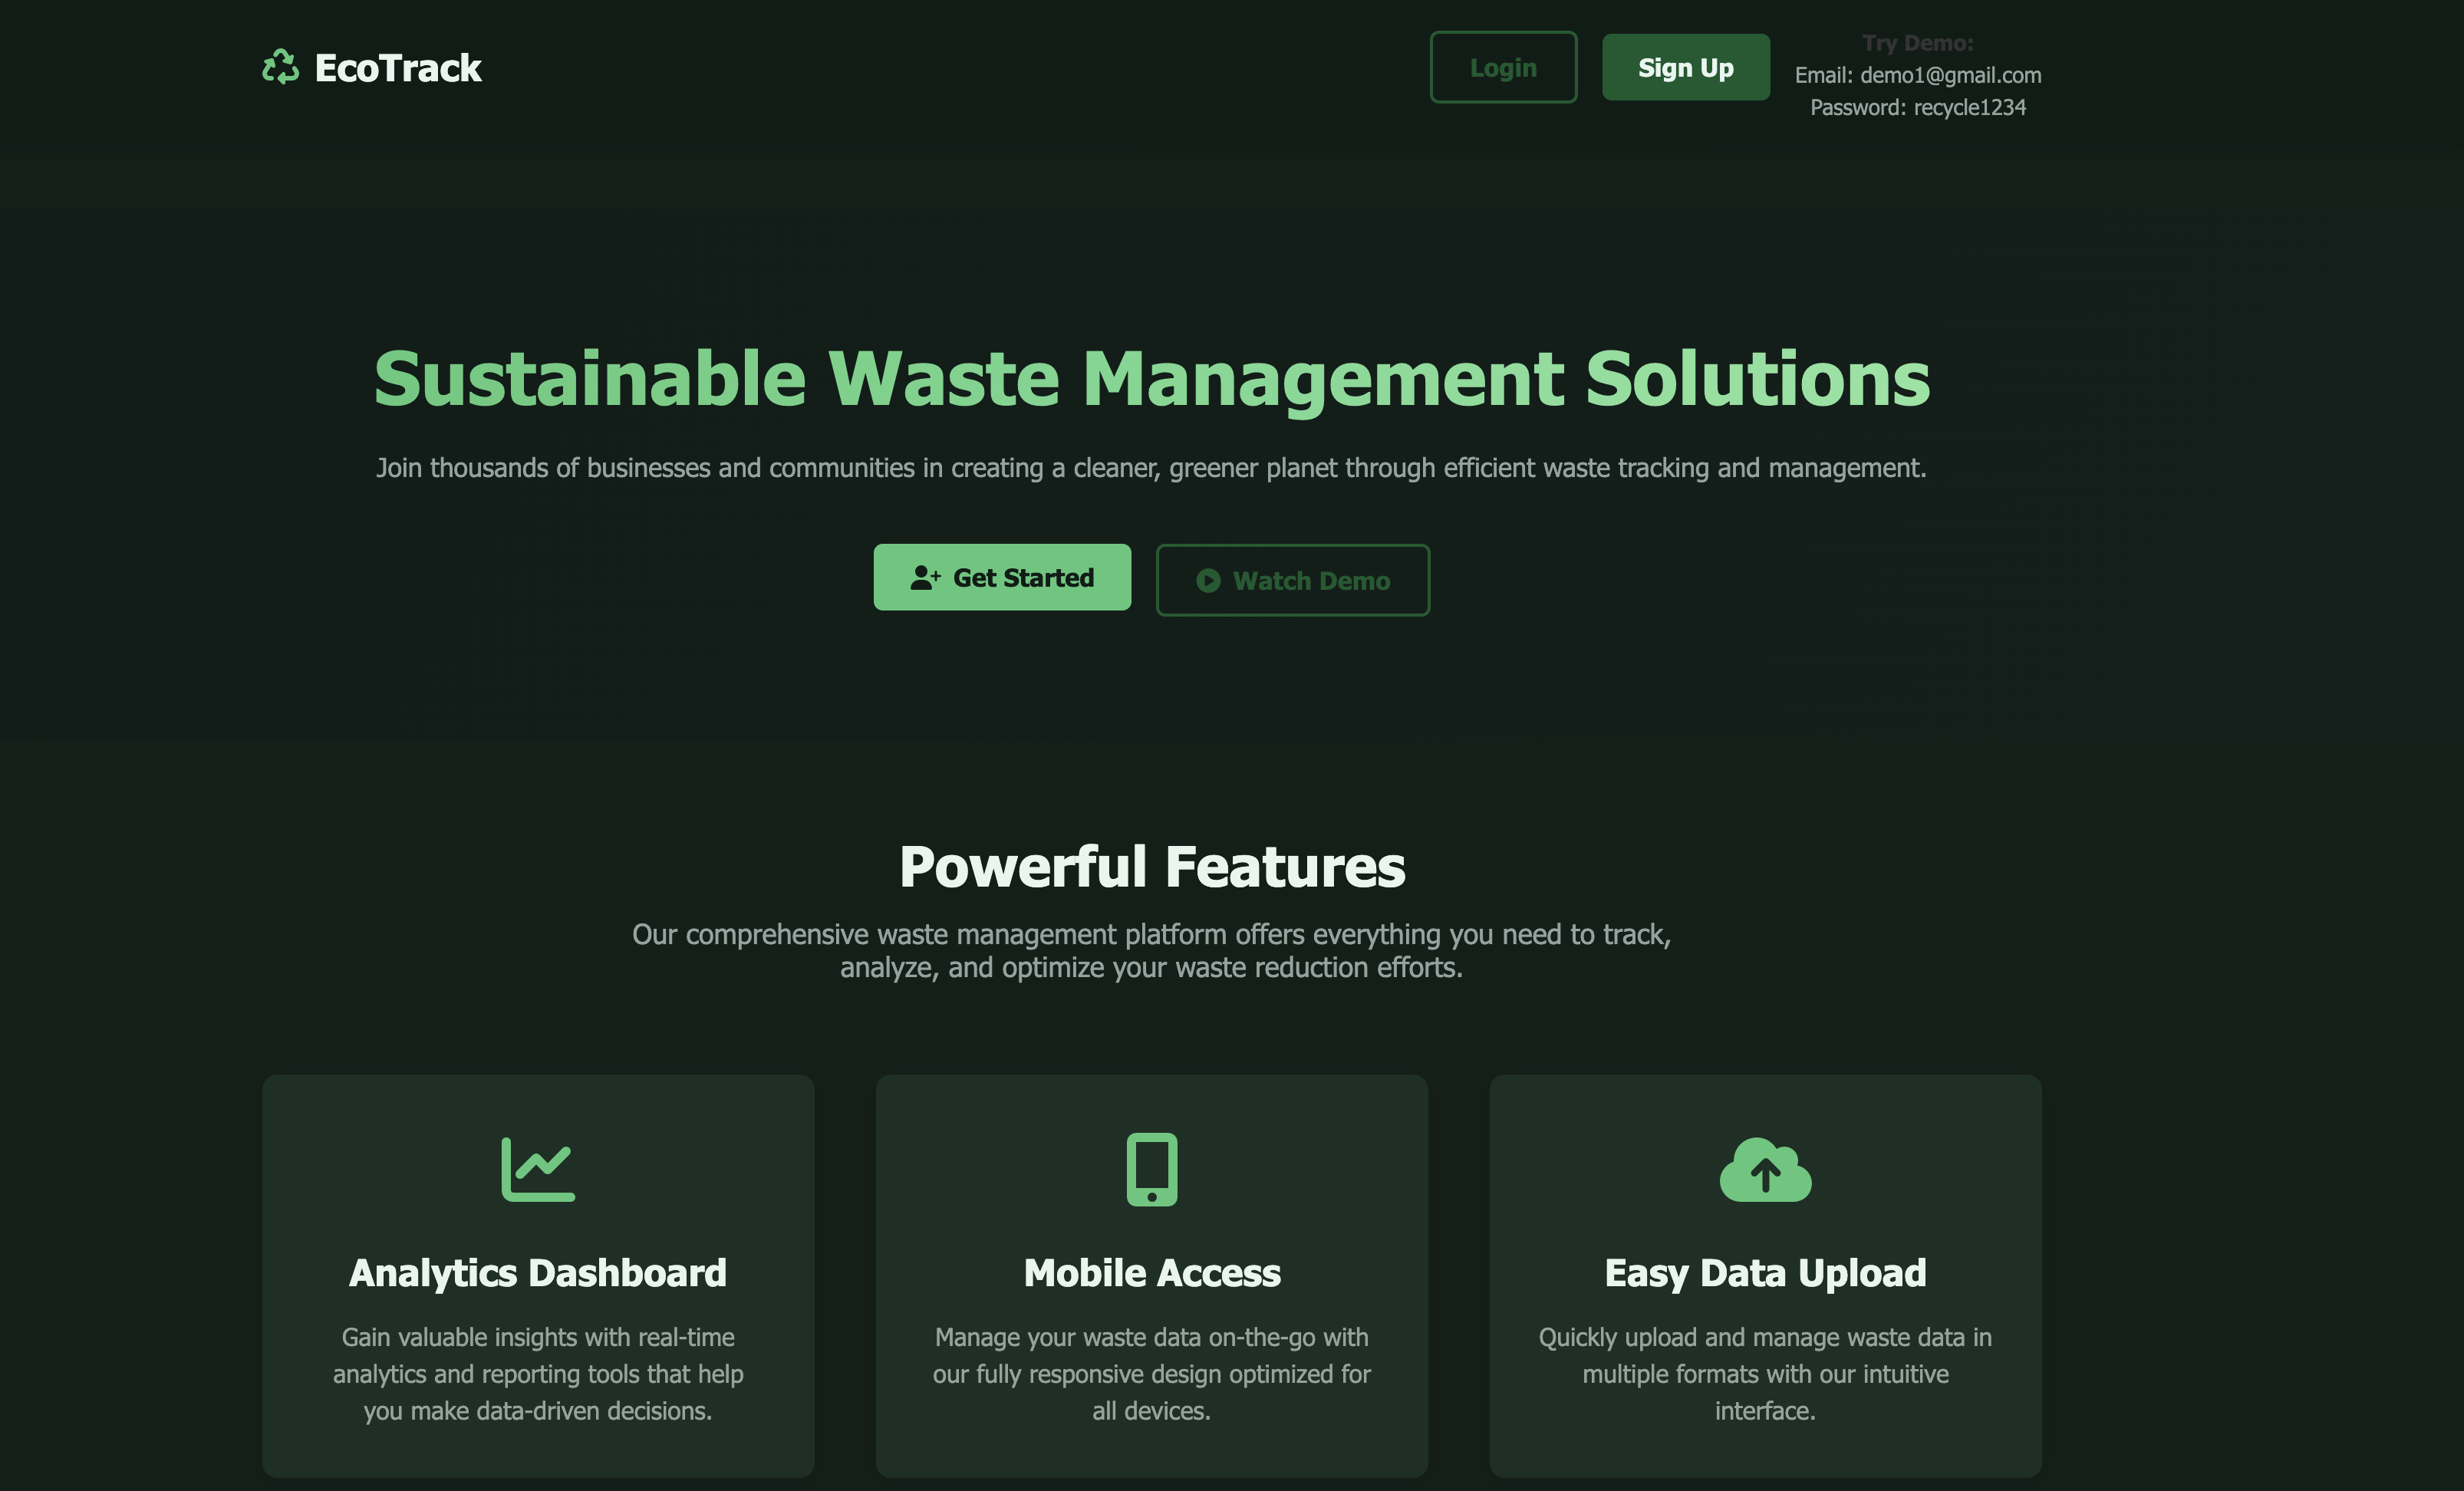2464x1491 pixels.
Task: Click the play circle icon inside Watch Demo
Action: pyautogui.click(x=1208, y=580)
